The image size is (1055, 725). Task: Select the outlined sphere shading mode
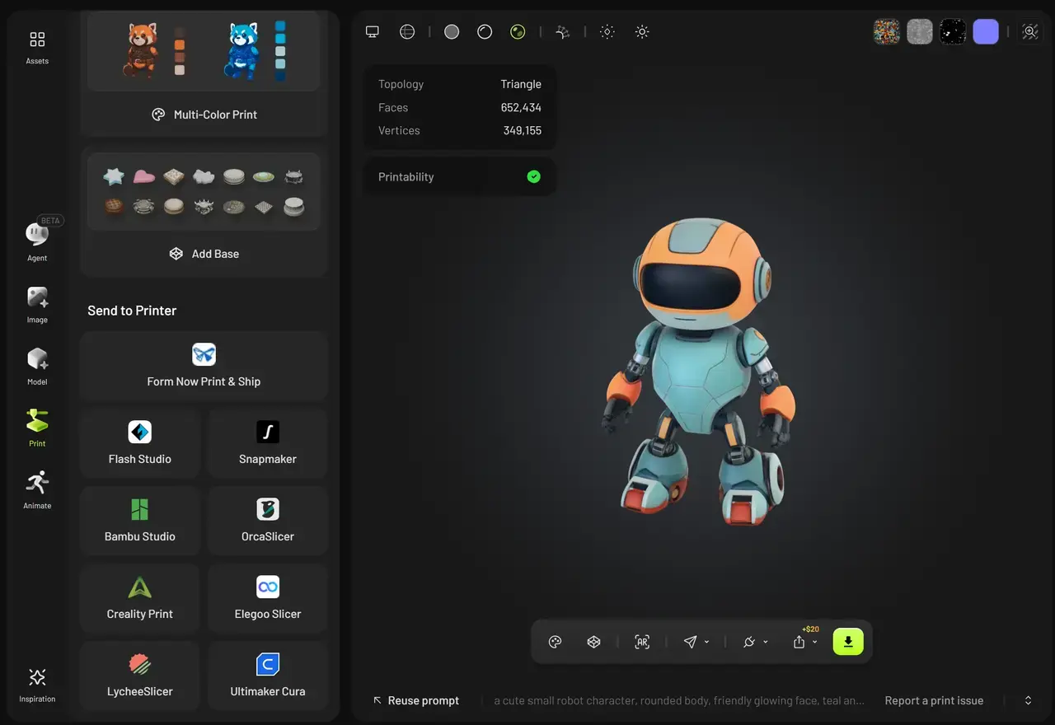pos(485,31)
